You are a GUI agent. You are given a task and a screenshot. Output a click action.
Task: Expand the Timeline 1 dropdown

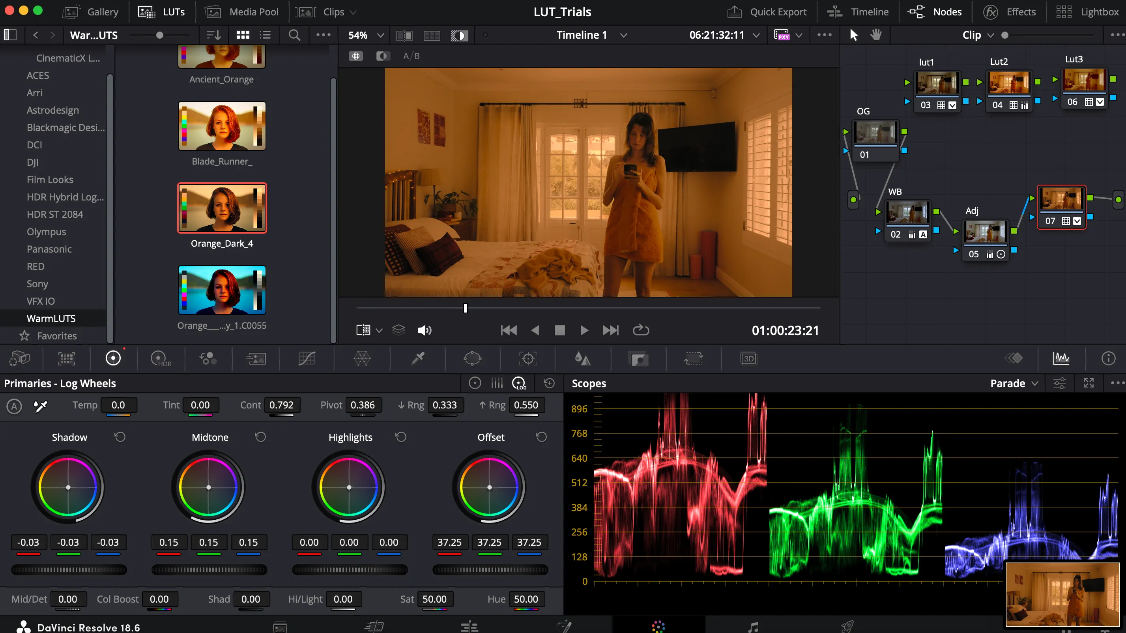[624, 35]
